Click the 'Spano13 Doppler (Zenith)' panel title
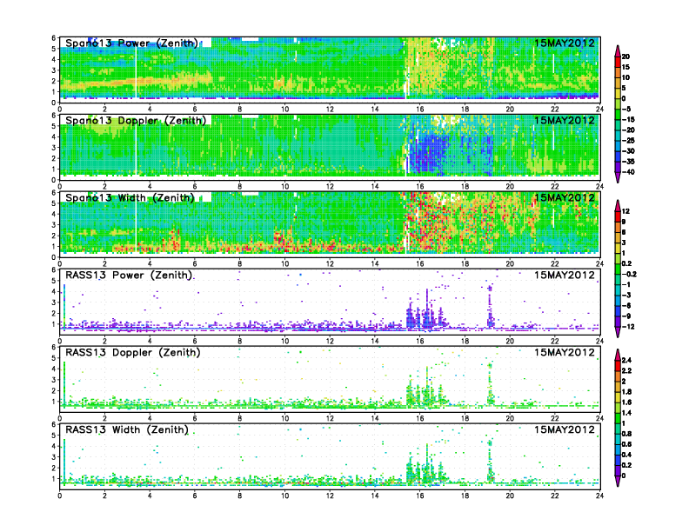689x532 pixels. [136, 121]
